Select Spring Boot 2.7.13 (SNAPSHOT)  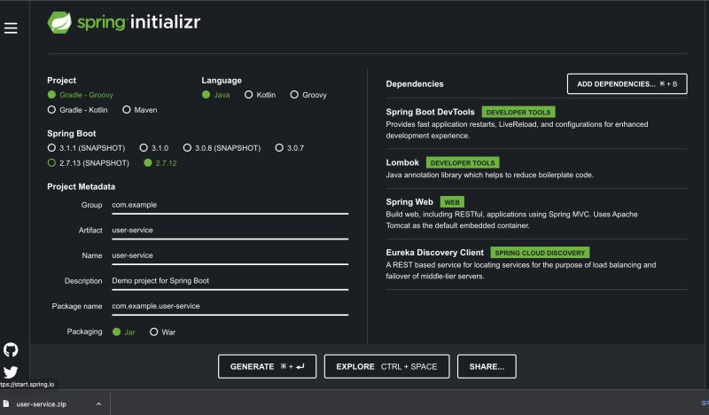pos(88,162)
